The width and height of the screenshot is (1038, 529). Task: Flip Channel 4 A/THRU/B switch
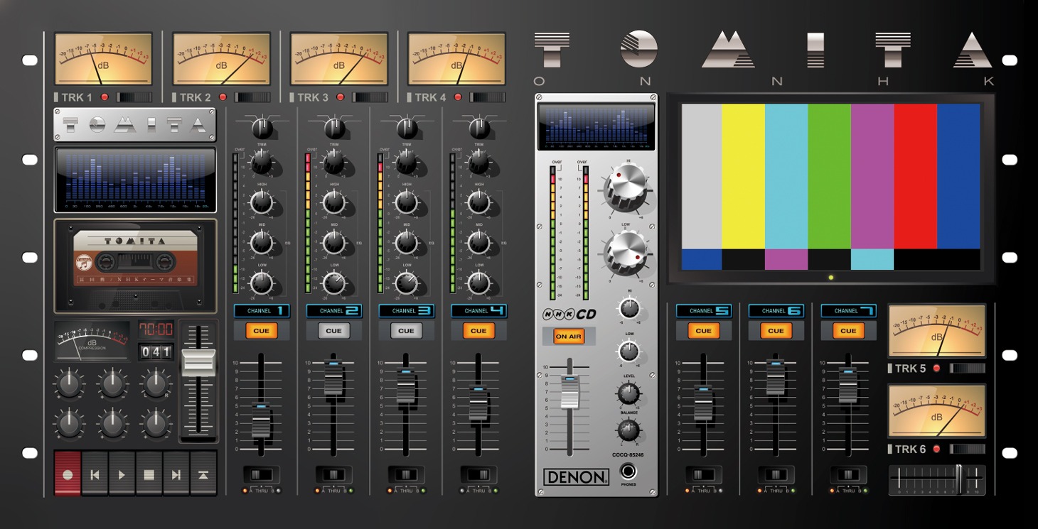point(478,475)
